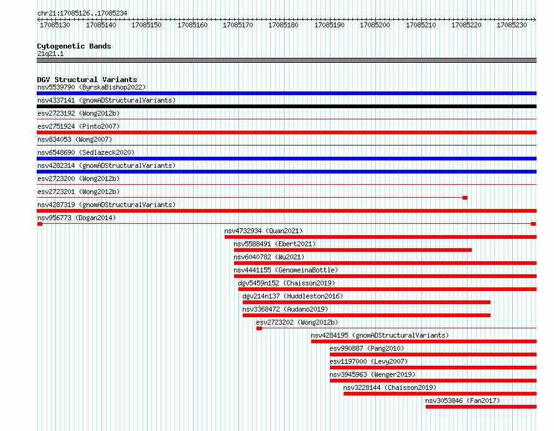
Task: Open nsv3945963 (Wenger2019) label
Action: coord(372,374)
